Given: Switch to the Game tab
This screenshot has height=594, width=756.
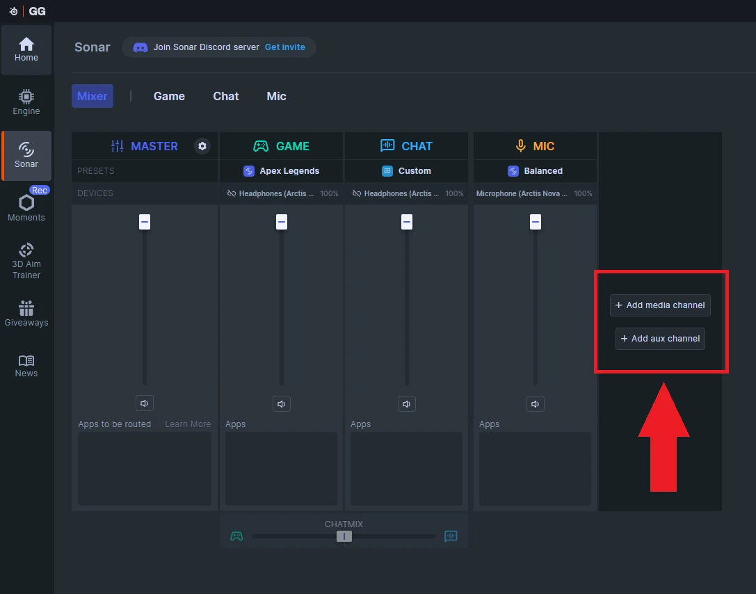Looking at the screenshot, I should (169, 96).
